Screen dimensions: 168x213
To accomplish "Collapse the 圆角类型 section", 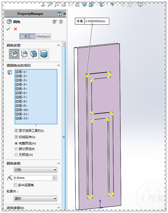I will (x=59, y=45).
